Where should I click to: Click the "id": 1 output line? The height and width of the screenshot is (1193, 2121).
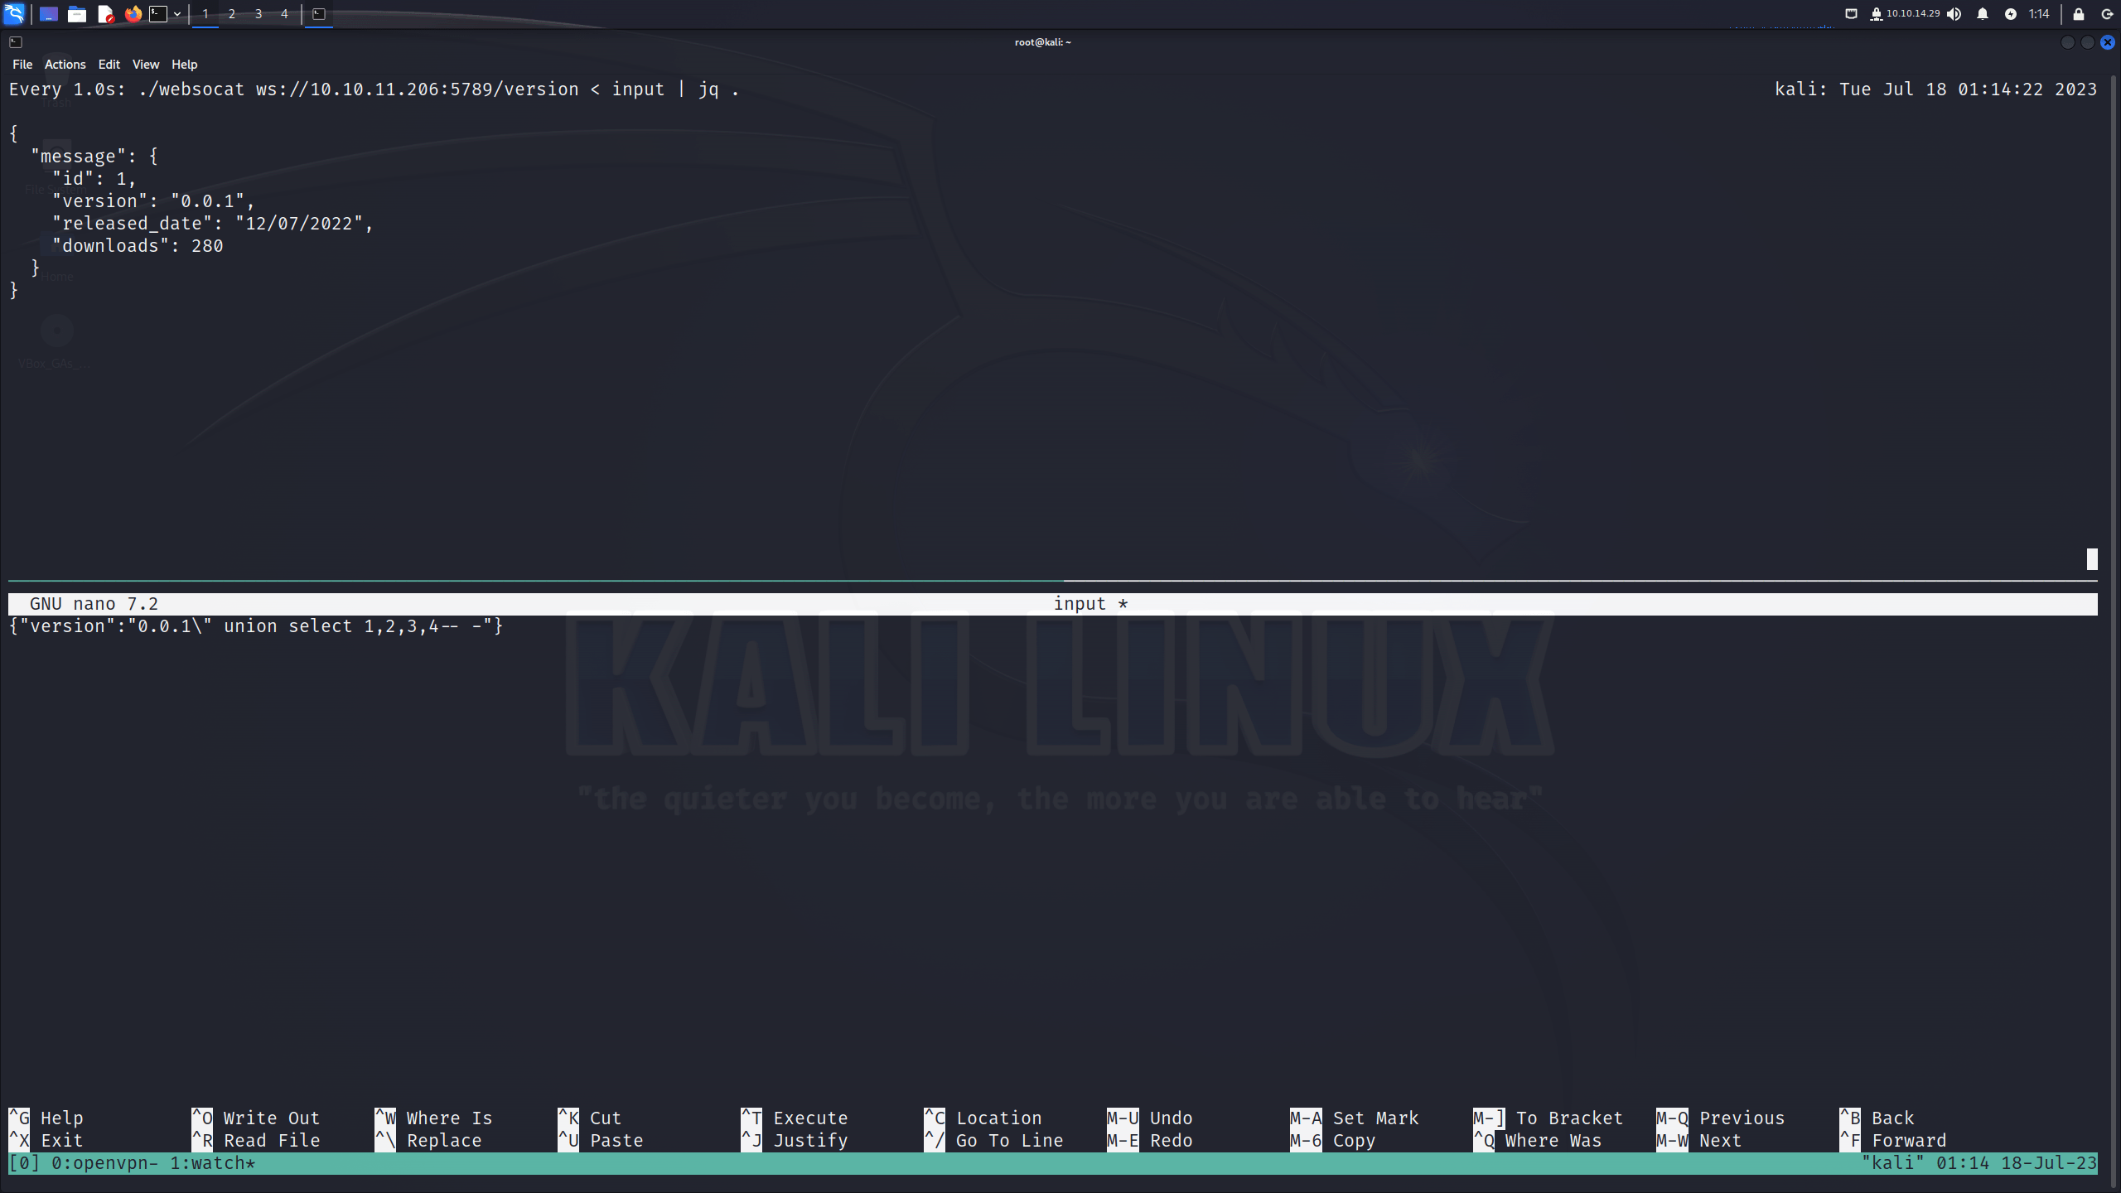pyautogui.click(x=94, y=179)
